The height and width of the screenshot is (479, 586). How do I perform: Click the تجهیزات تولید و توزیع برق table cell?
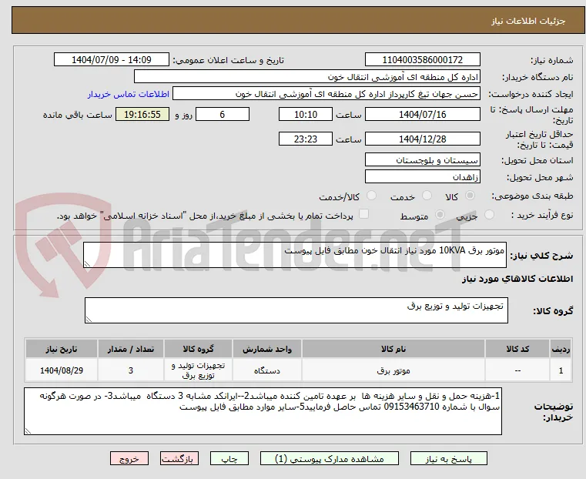[198, 370]
